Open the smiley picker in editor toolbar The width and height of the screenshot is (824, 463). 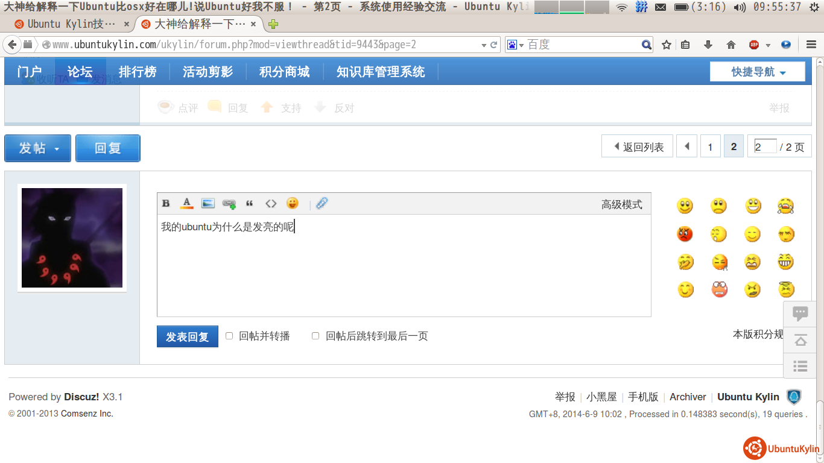click(293, 203)
